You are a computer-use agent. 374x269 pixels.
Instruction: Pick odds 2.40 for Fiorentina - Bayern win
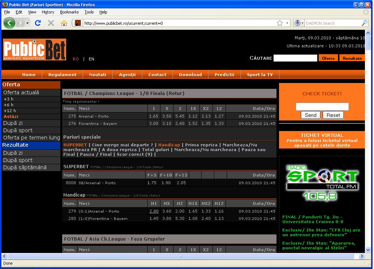[x=180, y=123]
